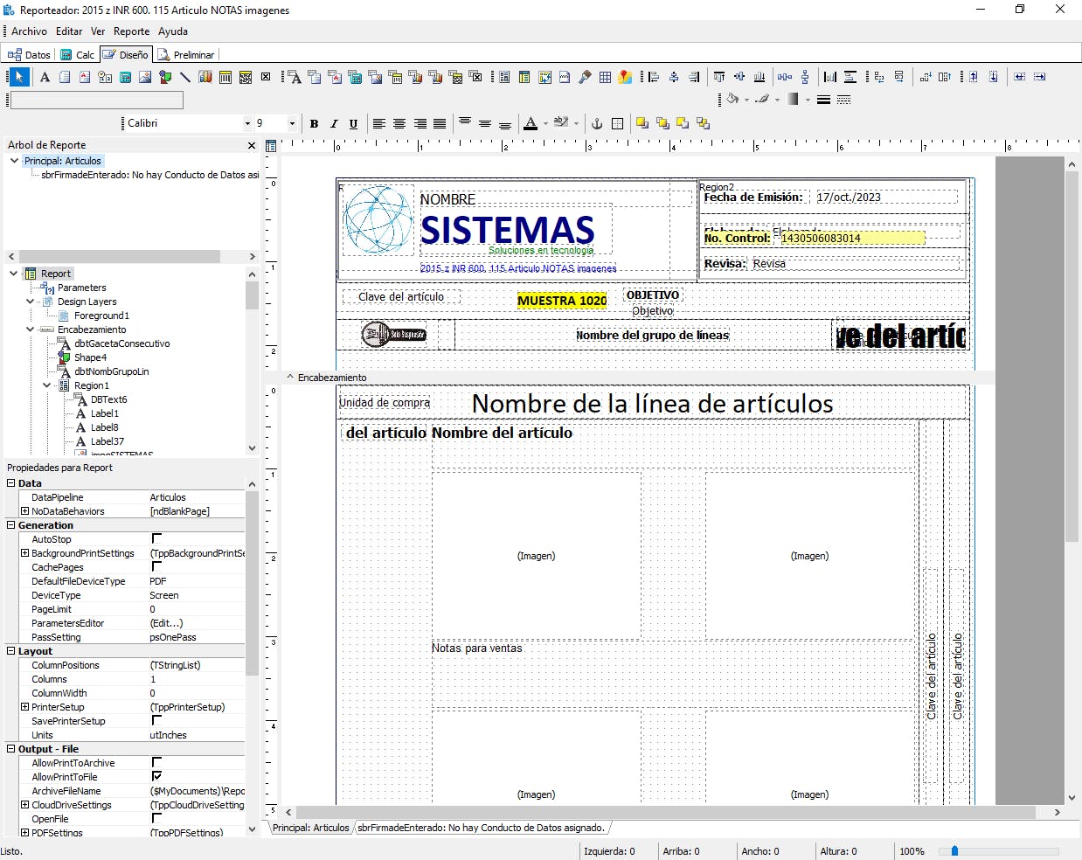Open the Ayuda menu
This screenshot has height=860, width=1082.
[173, 31]
